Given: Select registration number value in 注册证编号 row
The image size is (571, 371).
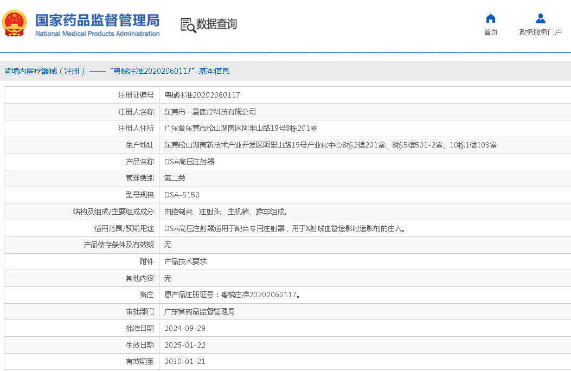Looking at the screenshot, I should tap(202, 95).
